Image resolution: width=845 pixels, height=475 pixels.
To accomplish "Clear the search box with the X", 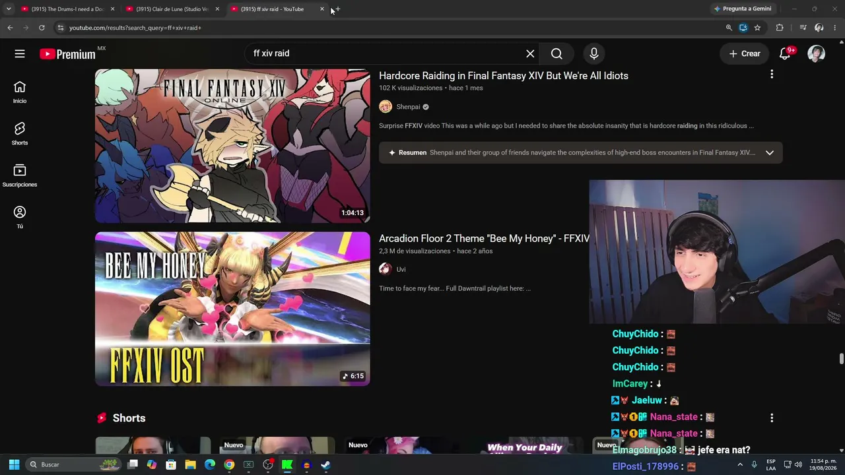I will click(530, 53).
